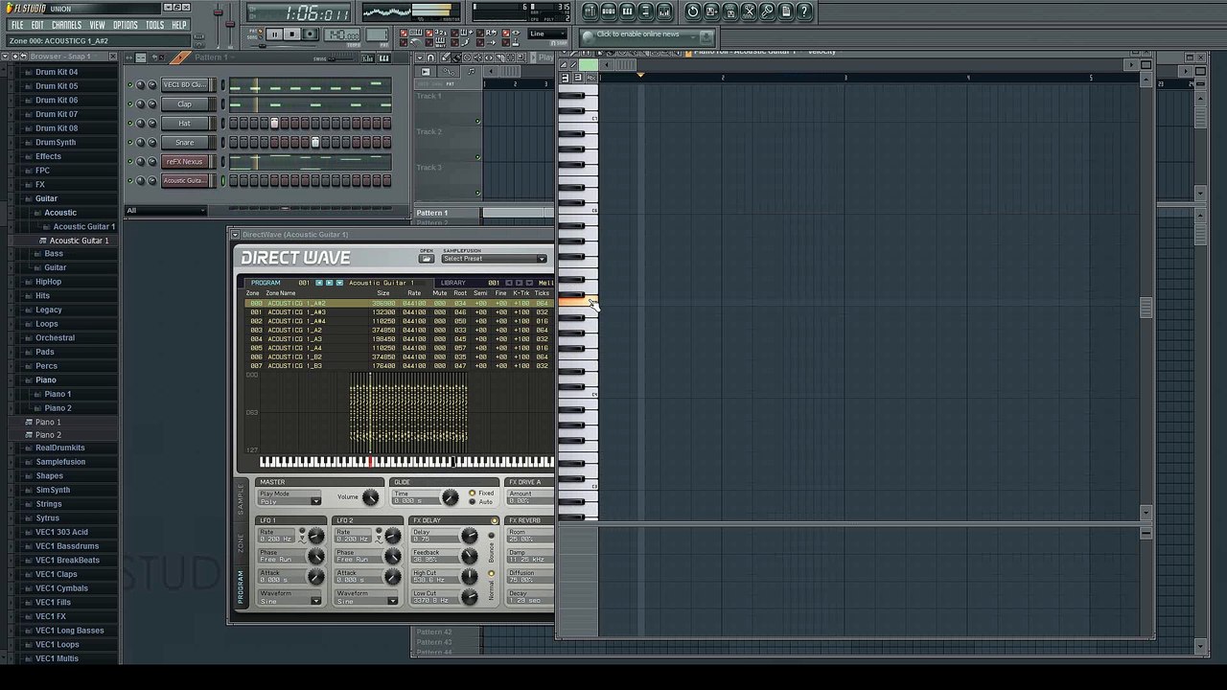
Task: Click the online news bar
Action: coord(647,35)
